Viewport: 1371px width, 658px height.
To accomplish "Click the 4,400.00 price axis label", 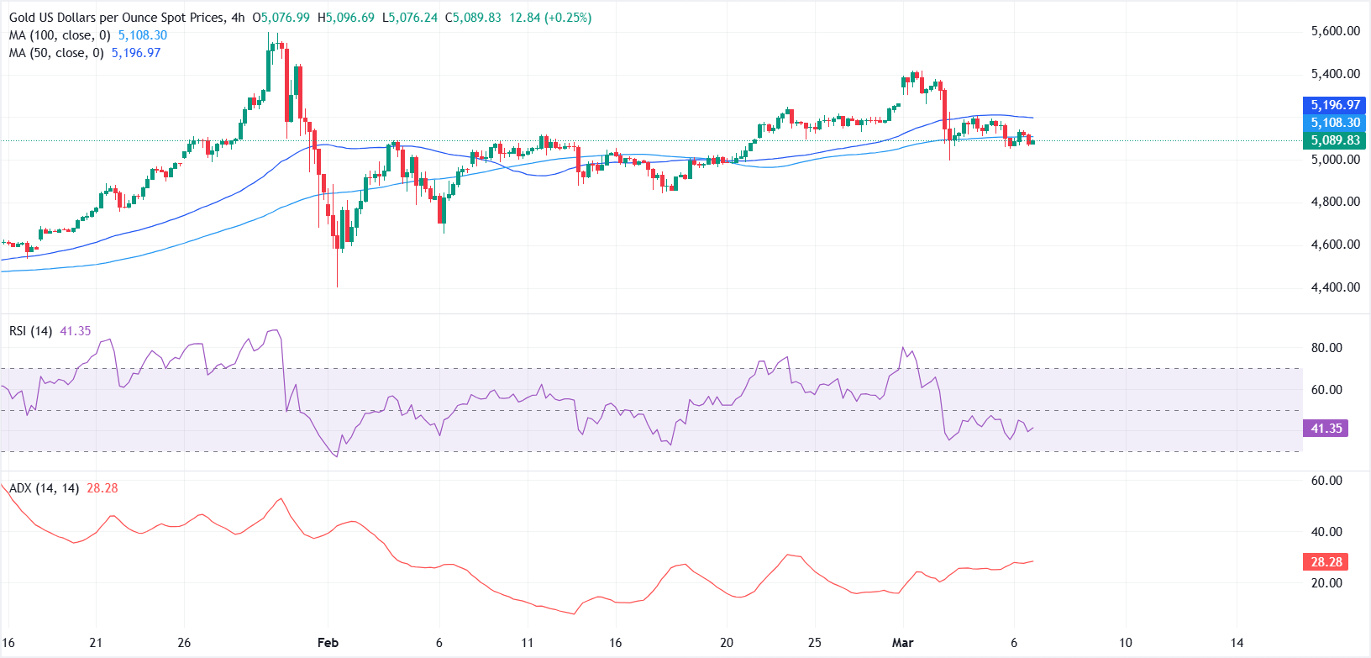I will (x=1335, y=287).
